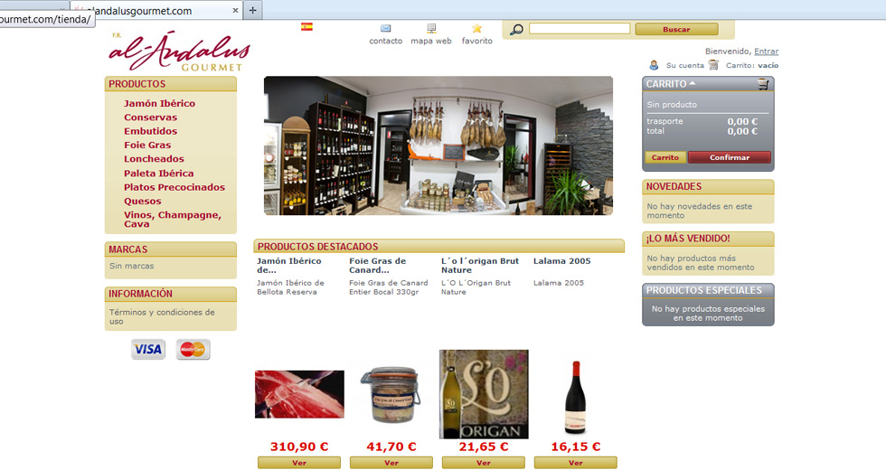
Task: Click Ver under the 21,65 € product
Action: (x=483, y=463)
